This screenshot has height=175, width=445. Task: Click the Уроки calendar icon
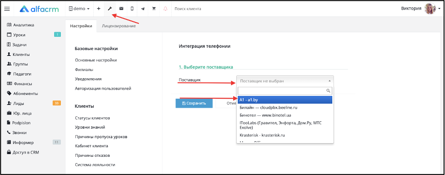tap(9, 35)
